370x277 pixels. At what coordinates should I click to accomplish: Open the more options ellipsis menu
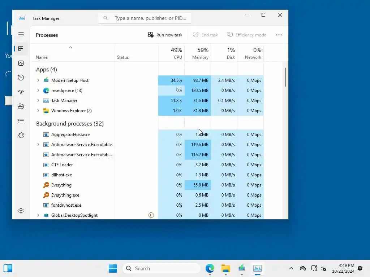coord(279,35)
